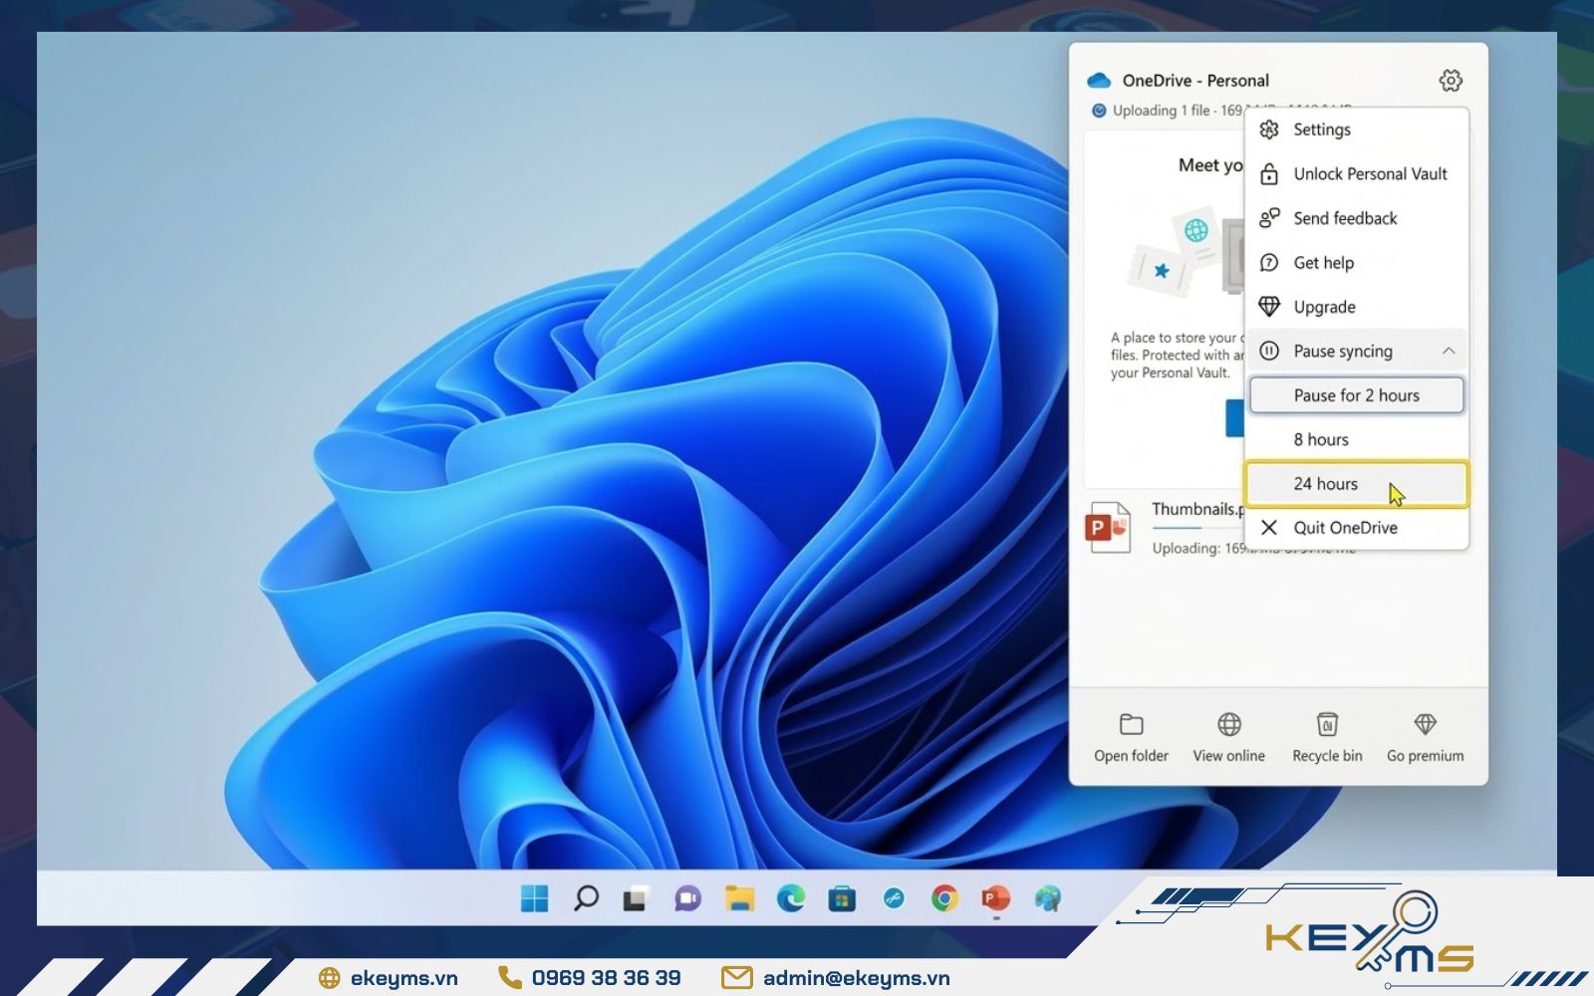Open Microsoft Edge from taskbar
The width and height of the screenshot is (1594, 996).
click(x=791, y=898)
